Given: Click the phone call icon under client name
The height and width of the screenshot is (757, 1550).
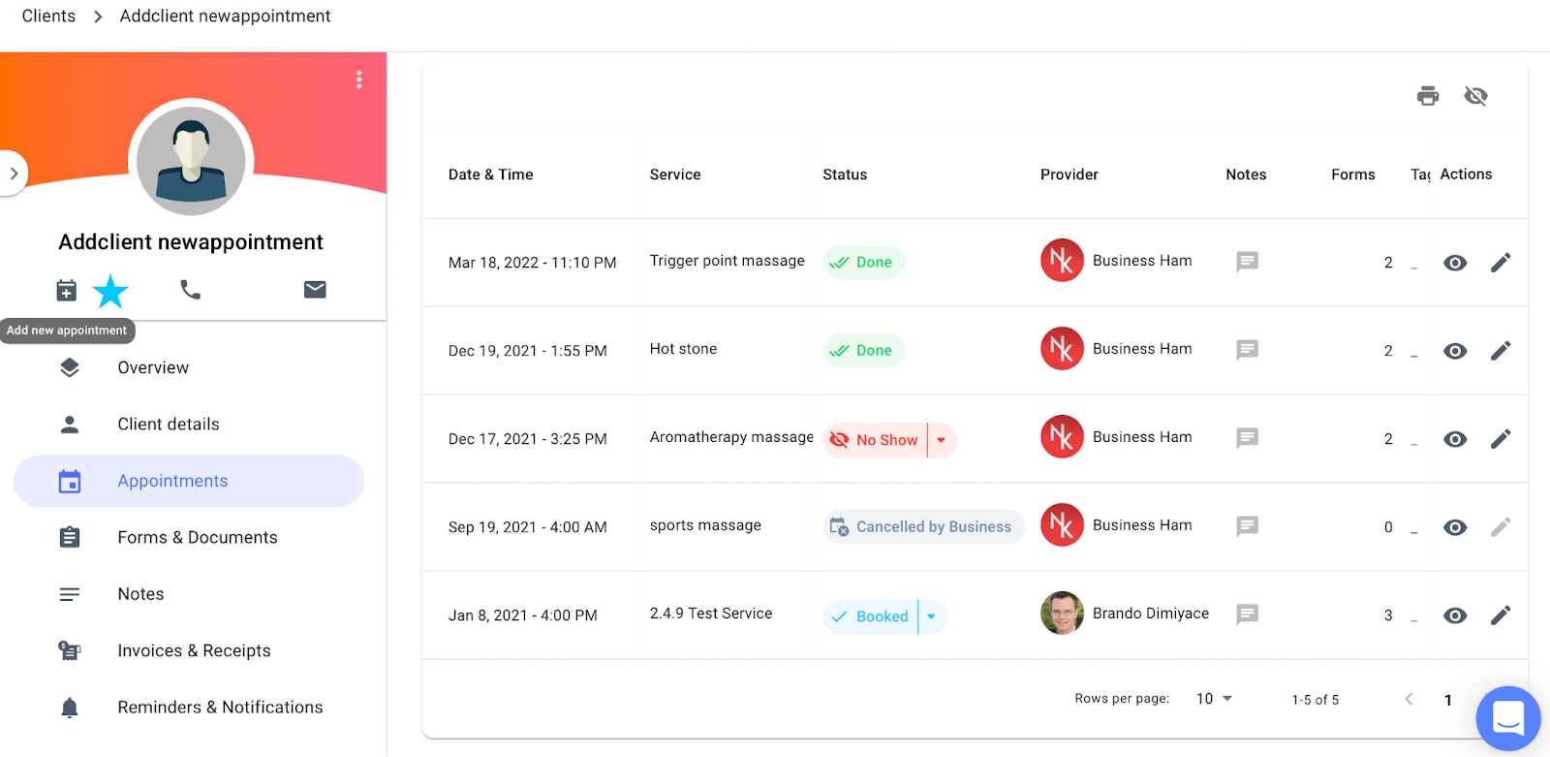Looking at the screenshot, I should point(191,290).
